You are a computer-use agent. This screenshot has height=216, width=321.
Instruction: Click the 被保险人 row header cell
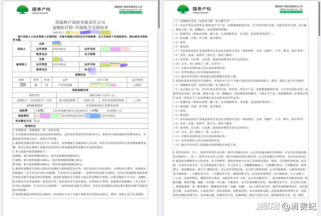21,64
